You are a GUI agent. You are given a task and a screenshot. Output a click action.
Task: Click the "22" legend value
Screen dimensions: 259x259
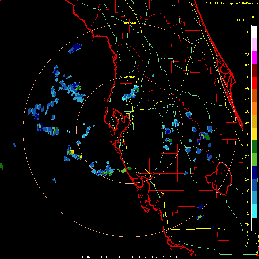(x=247, y=157)
